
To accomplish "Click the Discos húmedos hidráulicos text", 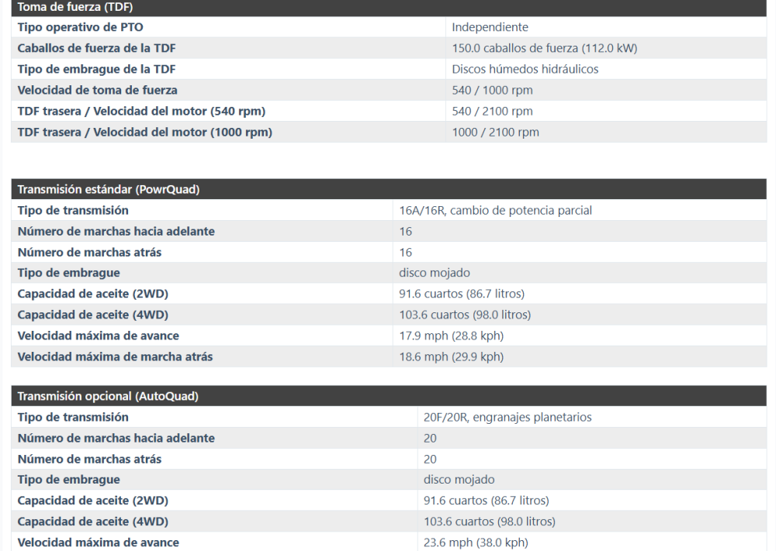I will coord(525,69).
